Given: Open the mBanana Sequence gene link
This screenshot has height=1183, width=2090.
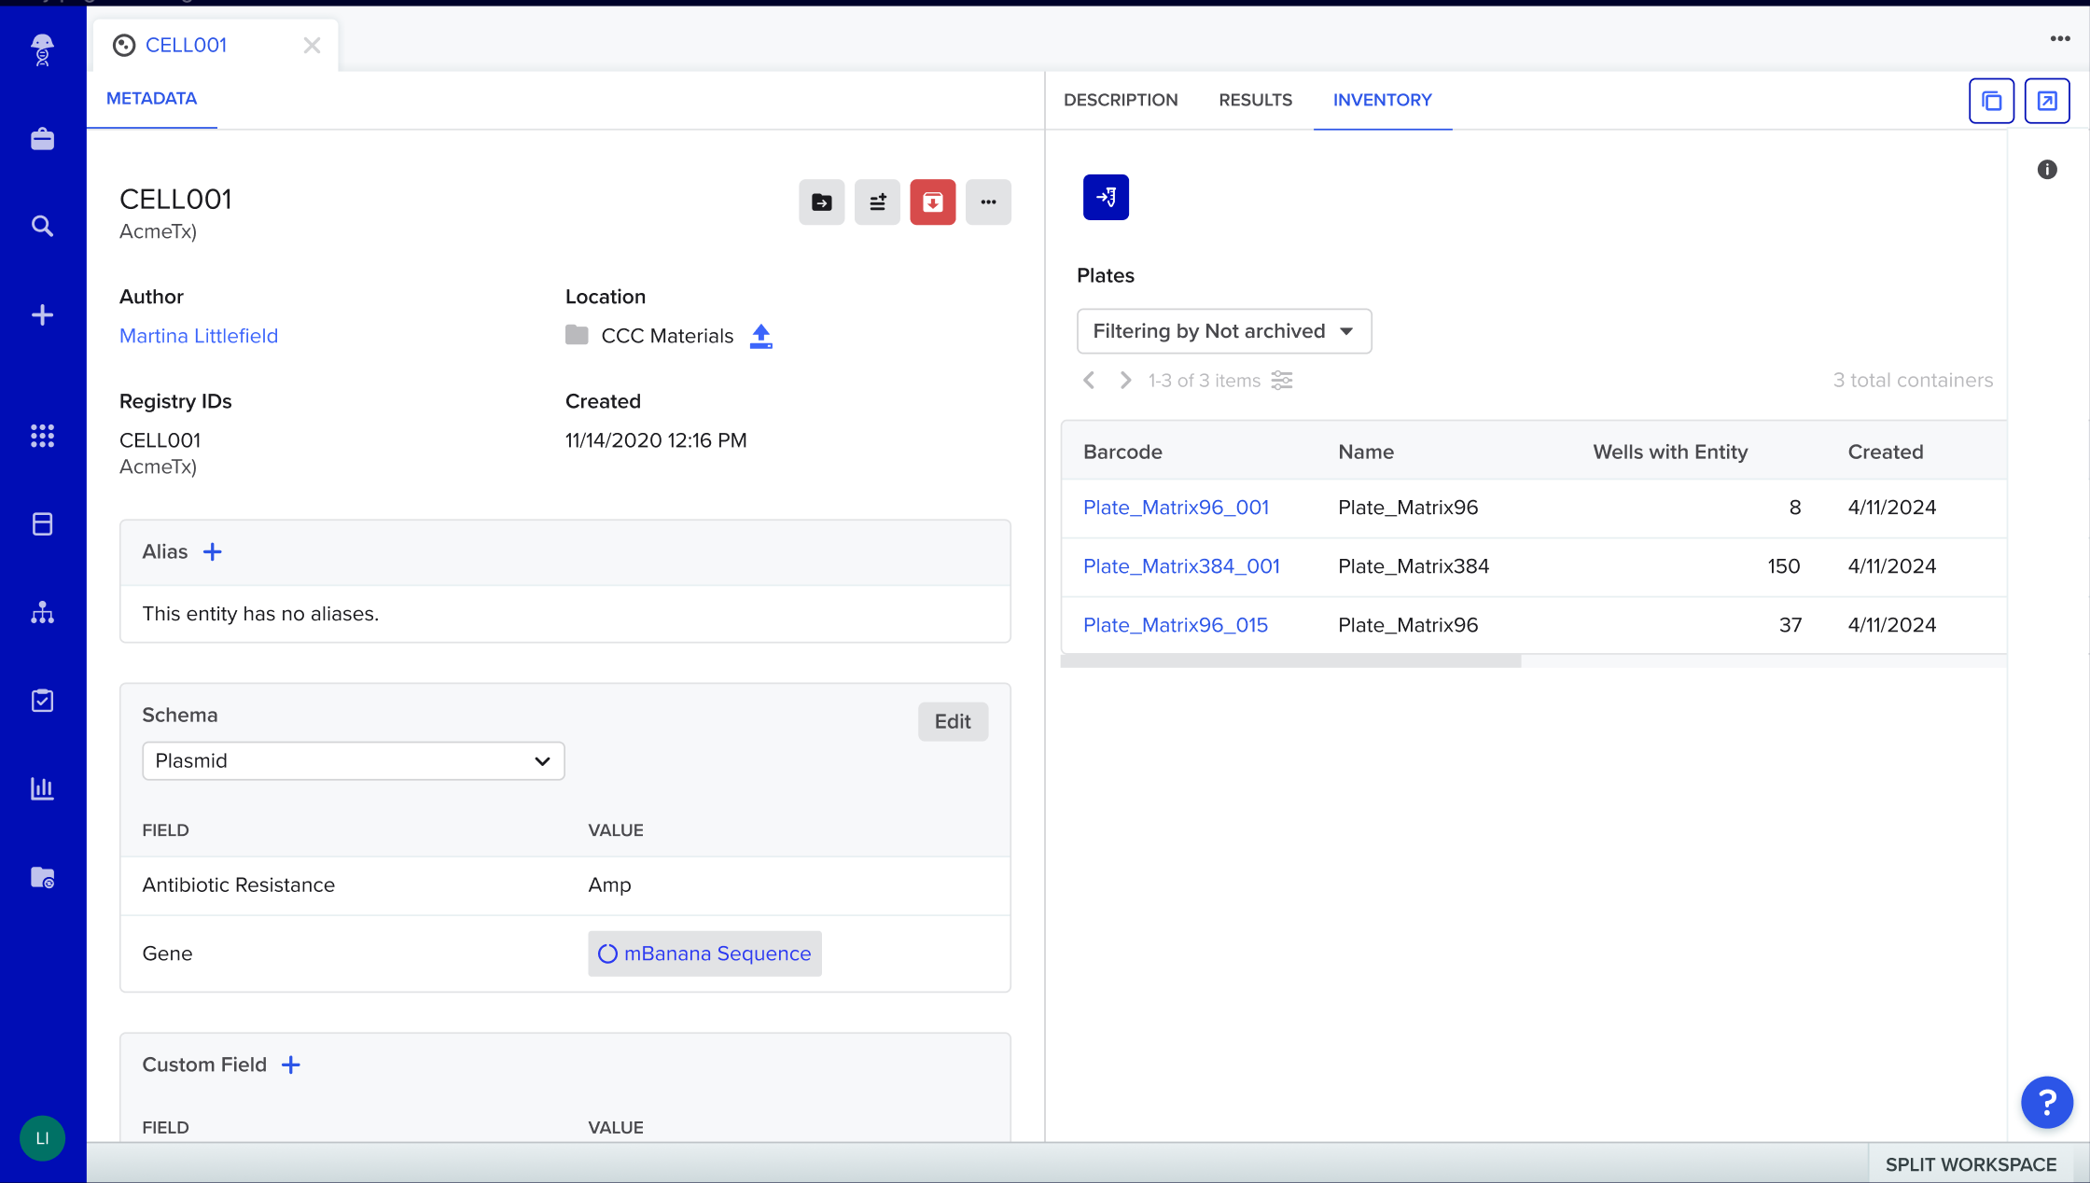Looking at the screenshot, I should (x=704, y=953).
